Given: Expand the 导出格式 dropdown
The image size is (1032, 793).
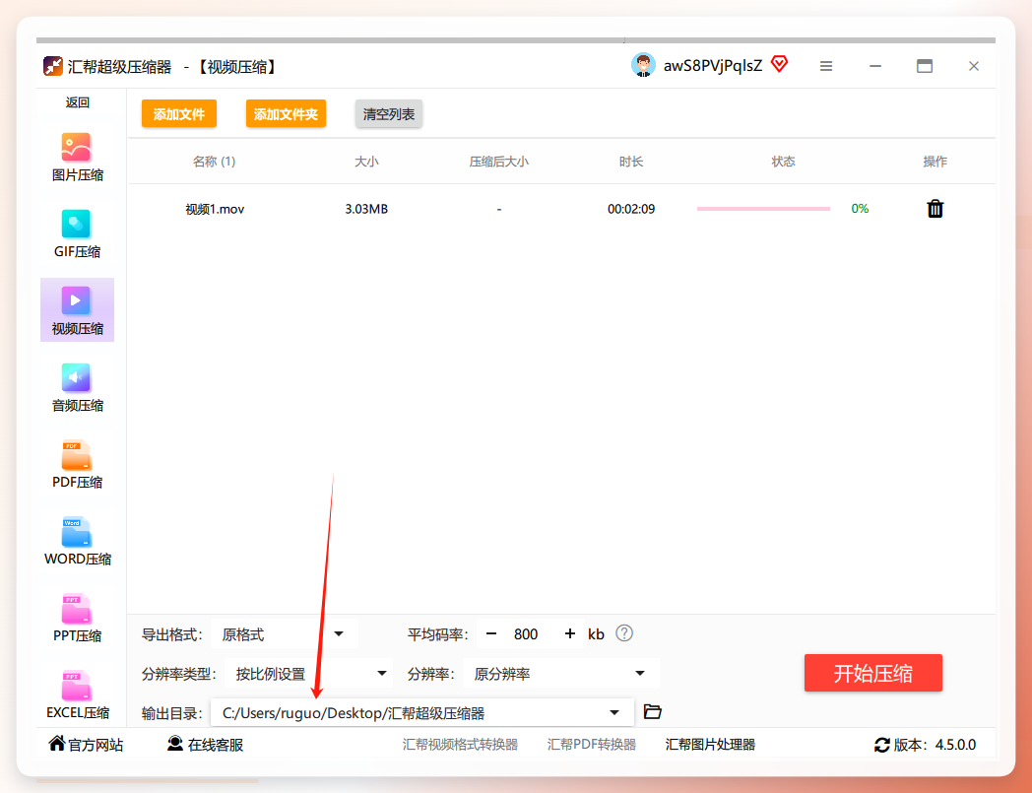Looking at the screenshot, I should tap(285, 634).
